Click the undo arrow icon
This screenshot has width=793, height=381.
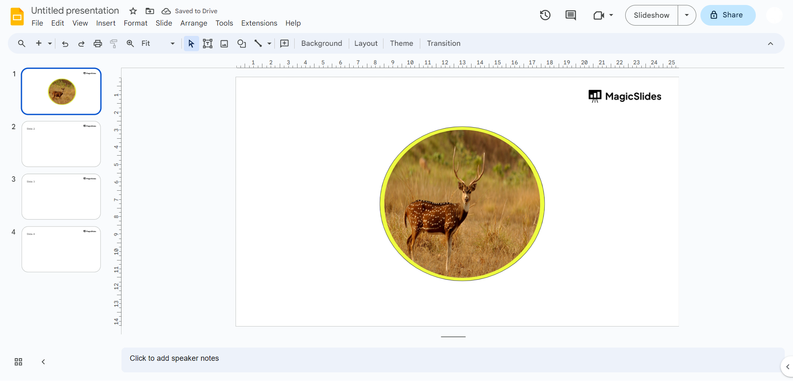pyautogui.click(x=65, y=44)
